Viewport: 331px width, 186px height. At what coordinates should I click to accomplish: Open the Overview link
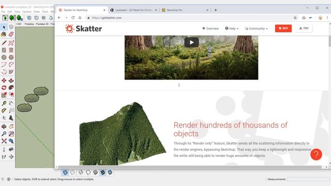pyautogui.click(x=210, y=28)
